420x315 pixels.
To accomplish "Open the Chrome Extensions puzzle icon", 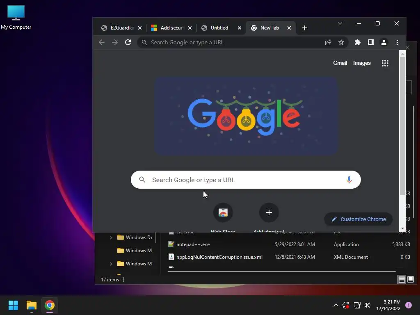I will pos(357,42).
